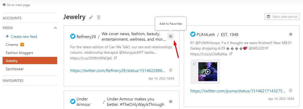Click the '#TheOnlyWayIsThrough' Under Armour description
The width and height of the screenshot is (303, 109).
(x=135, y=102)
